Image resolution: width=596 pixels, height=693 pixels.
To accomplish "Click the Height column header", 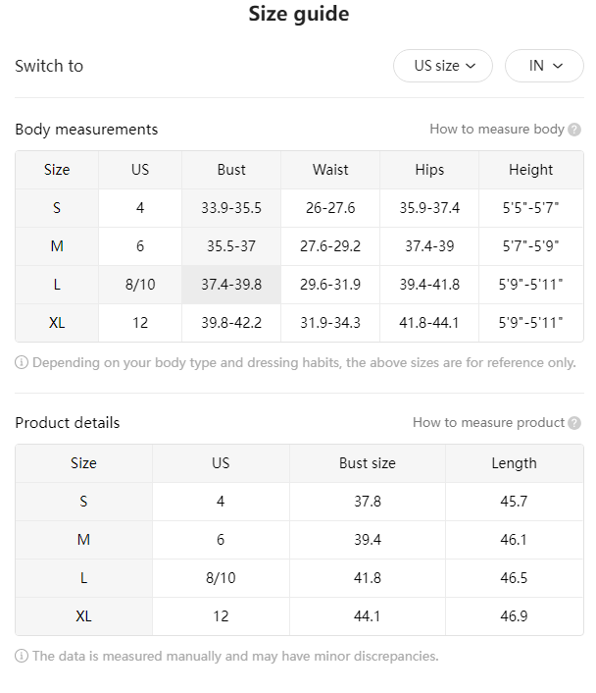I will coord(531,170).
